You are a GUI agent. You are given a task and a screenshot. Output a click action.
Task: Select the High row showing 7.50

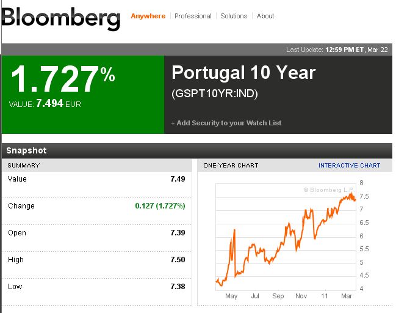coord(96,260)
